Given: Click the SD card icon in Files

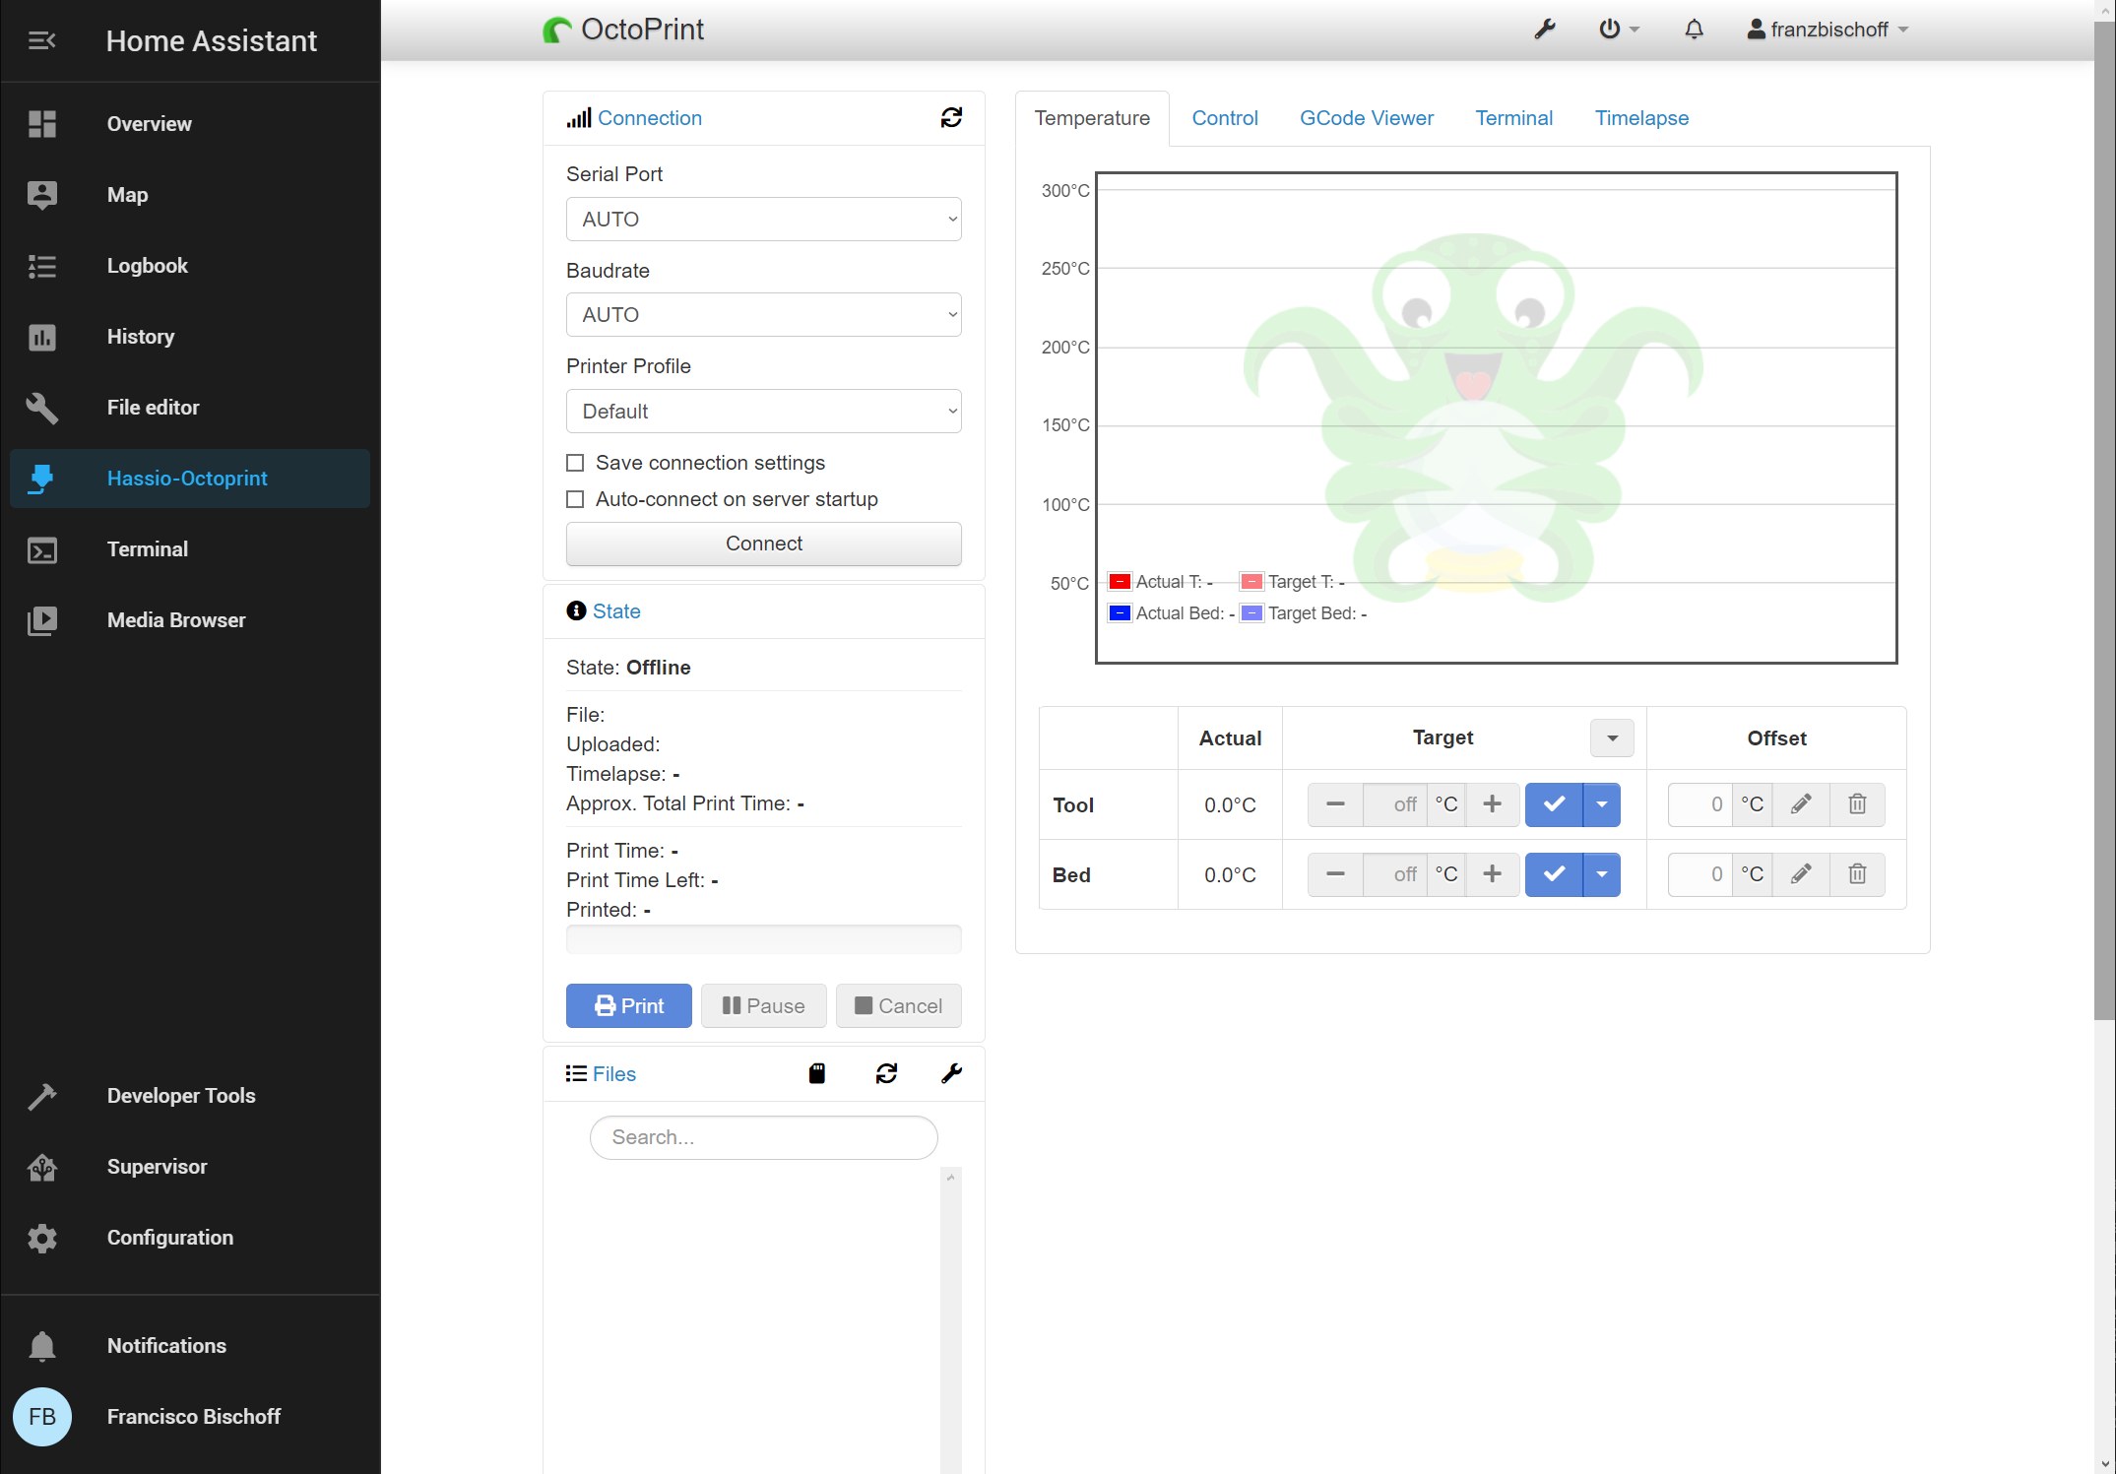Looking at the screenshot, I should point(817,1073).
